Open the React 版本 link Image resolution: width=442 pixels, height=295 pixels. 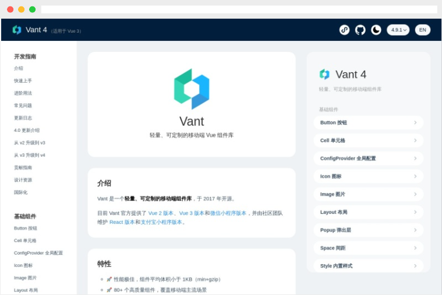122,222
